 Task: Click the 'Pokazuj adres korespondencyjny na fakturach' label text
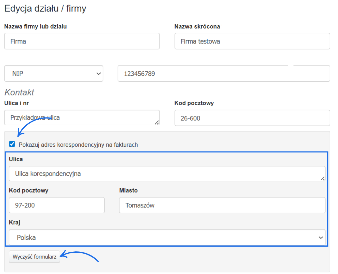(x=78, y=145)
